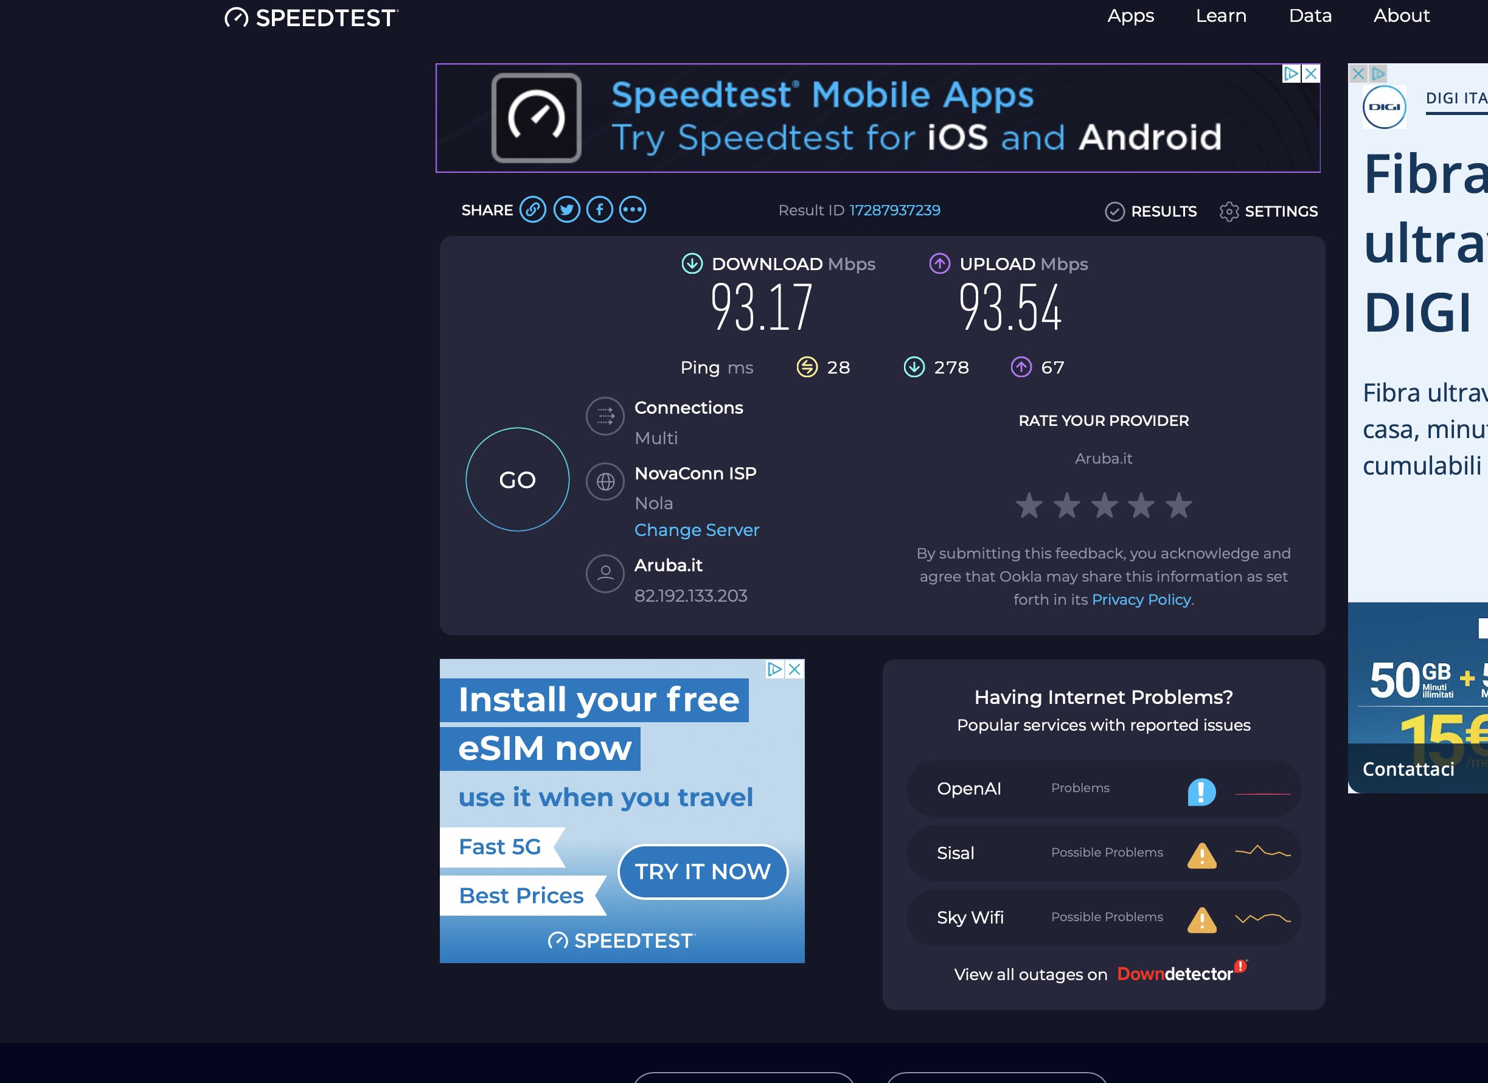Open the Learn menu

tap(1220, 16)
